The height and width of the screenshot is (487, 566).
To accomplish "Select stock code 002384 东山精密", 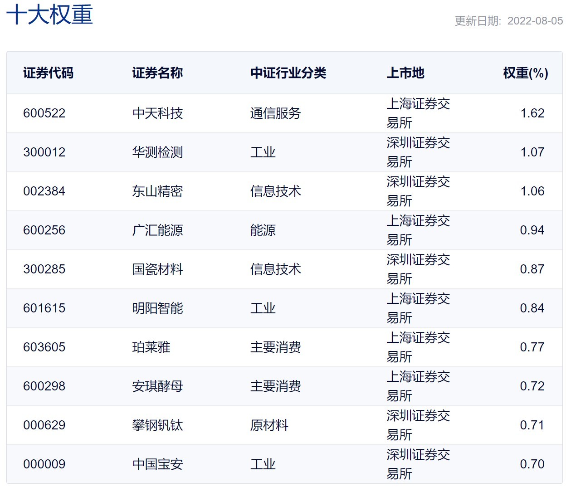I will coord(44,191).
